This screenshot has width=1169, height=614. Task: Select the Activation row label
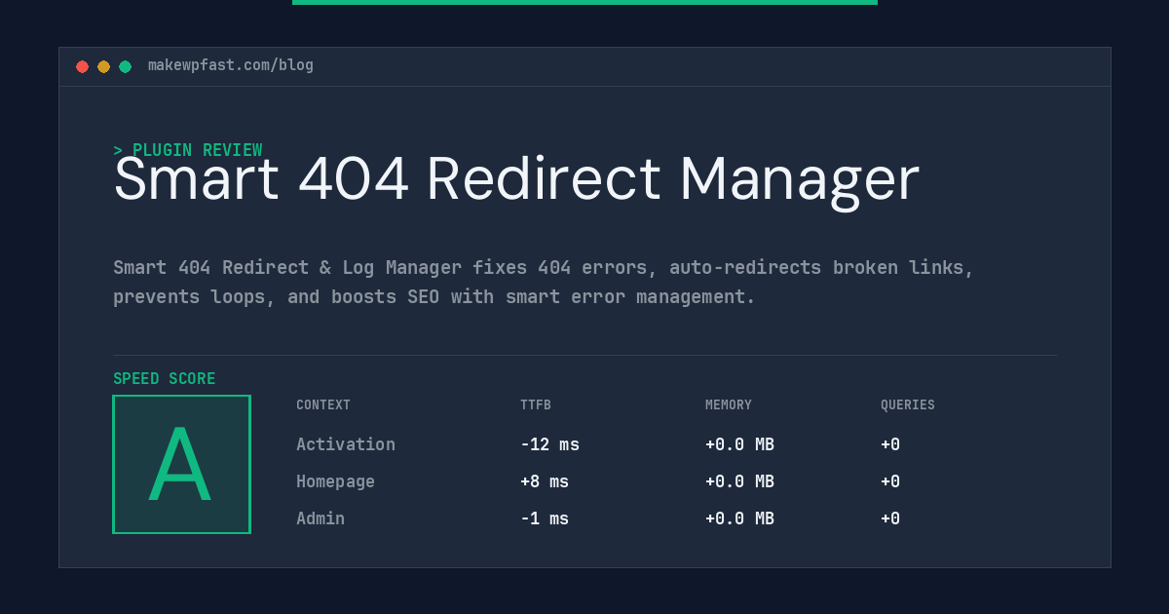tap(346, 444)
